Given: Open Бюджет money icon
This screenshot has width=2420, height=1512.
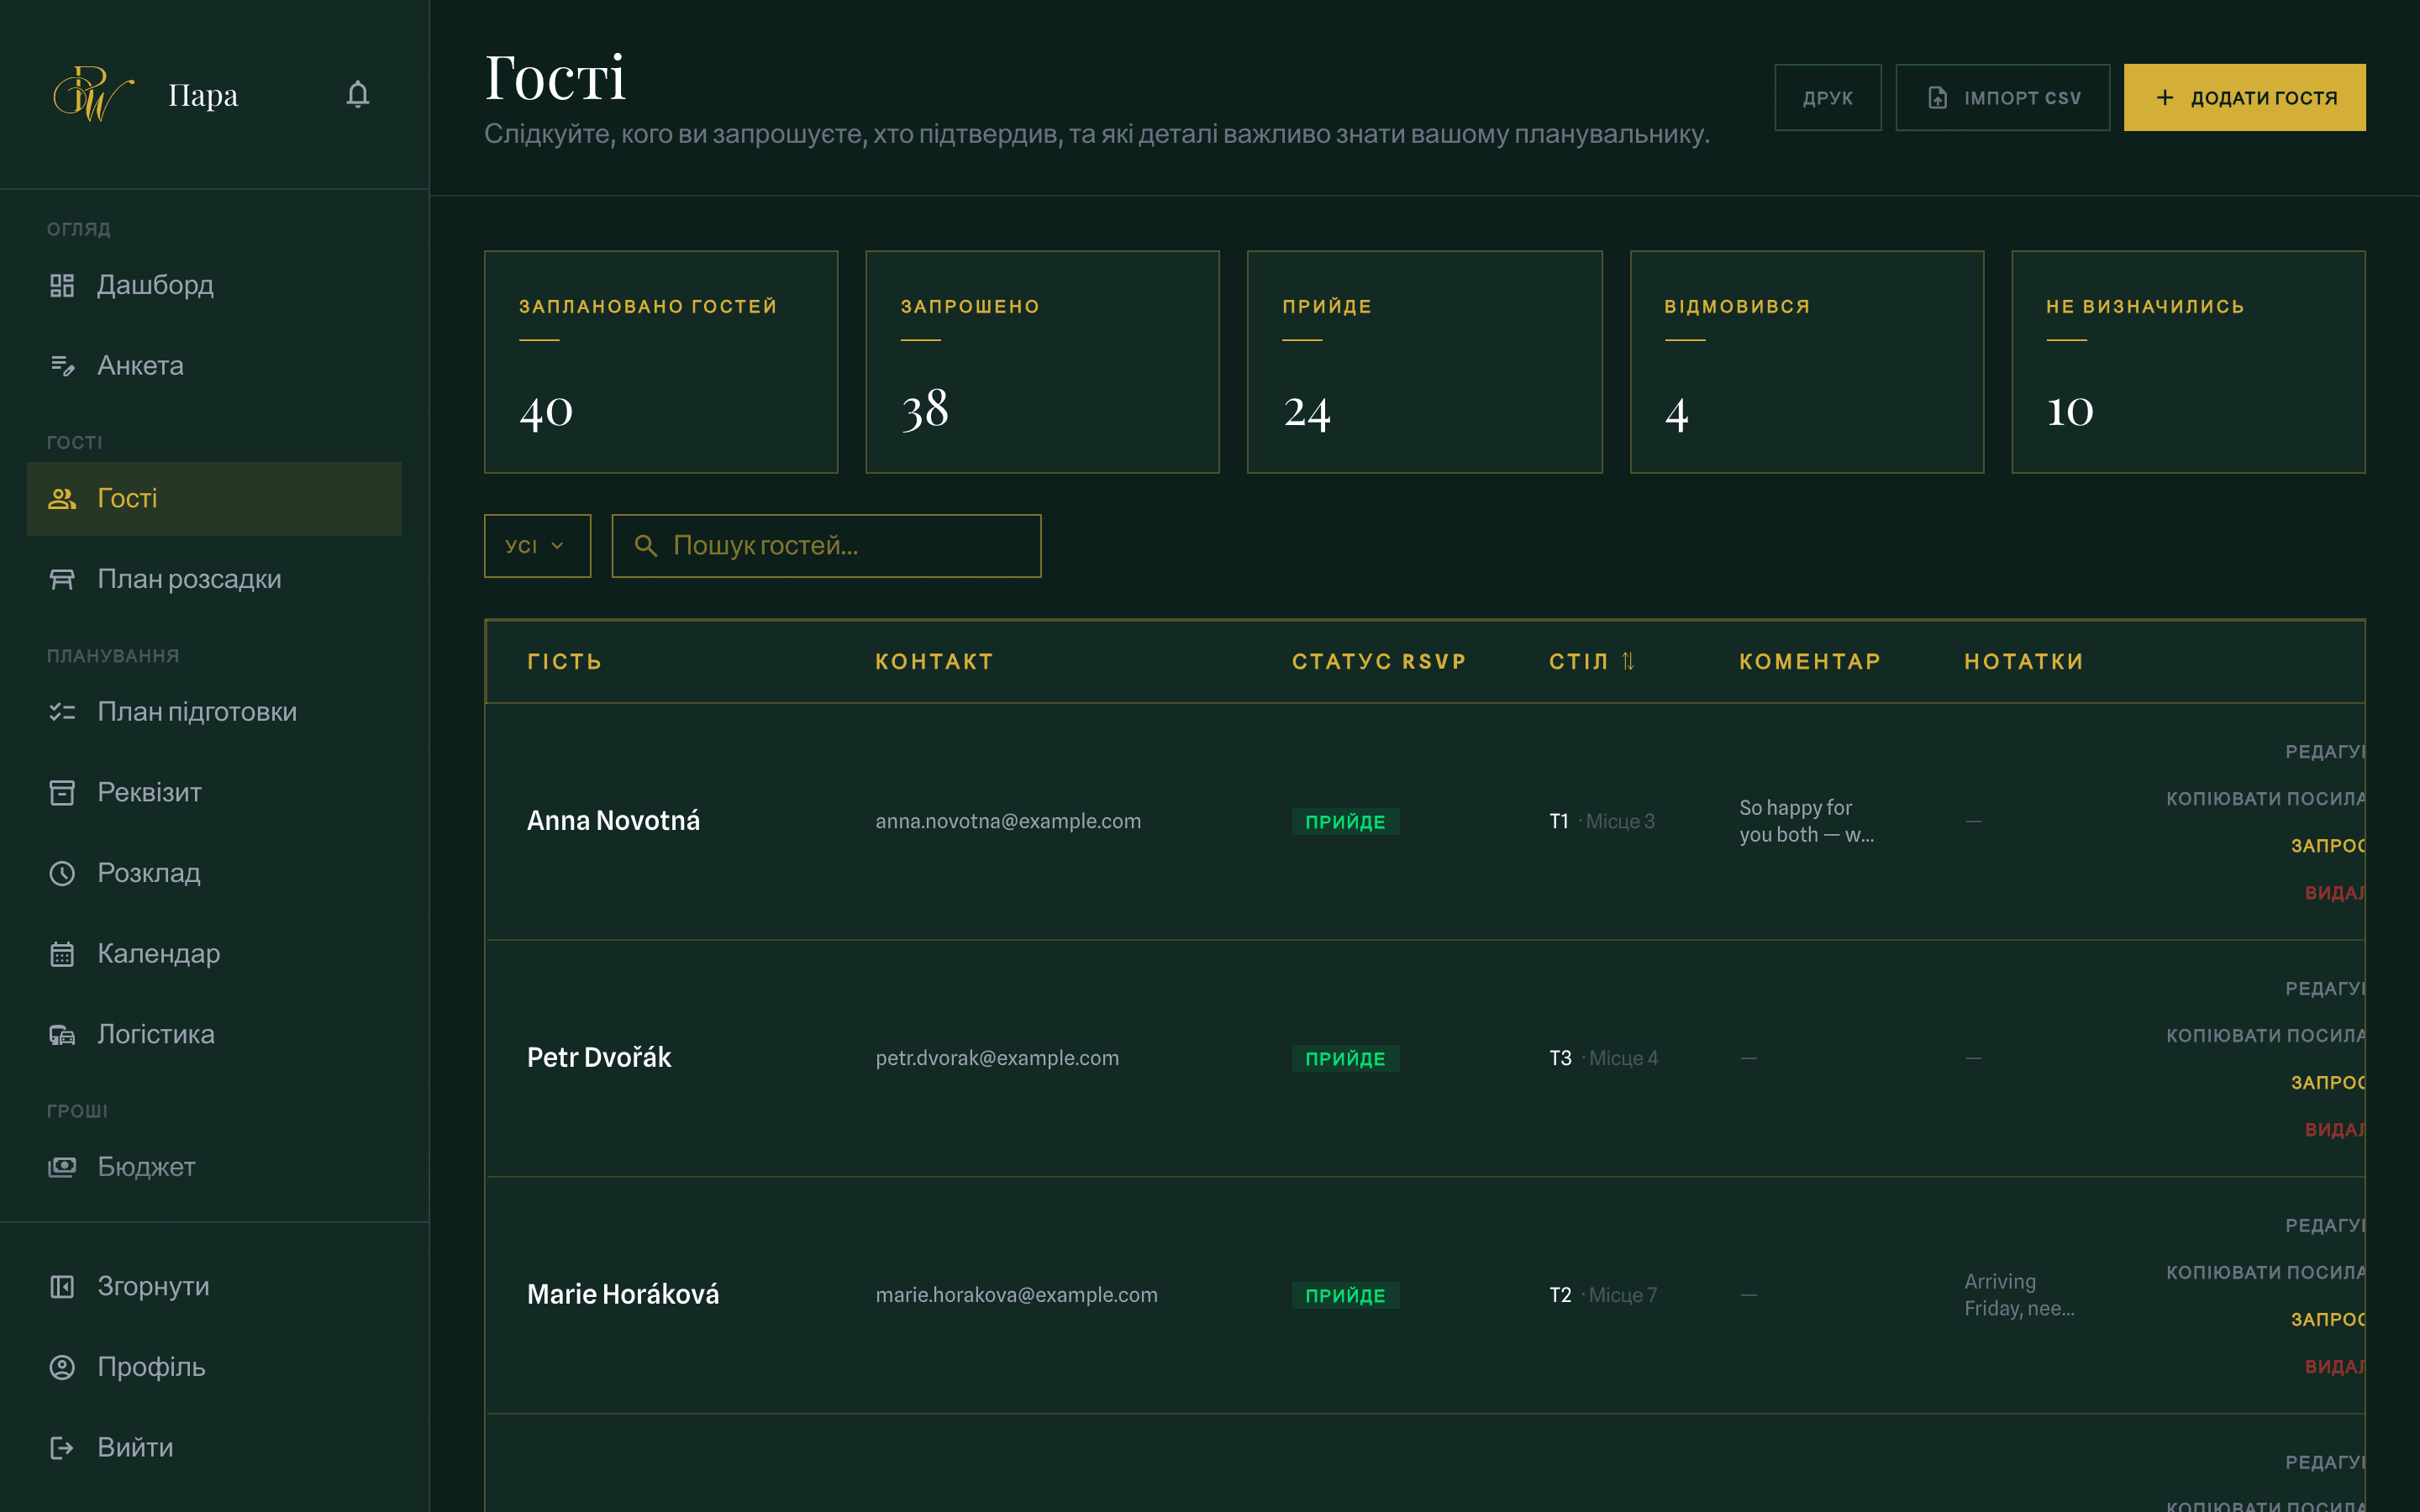Looking at the screenshot, I should coord(62,1168).
